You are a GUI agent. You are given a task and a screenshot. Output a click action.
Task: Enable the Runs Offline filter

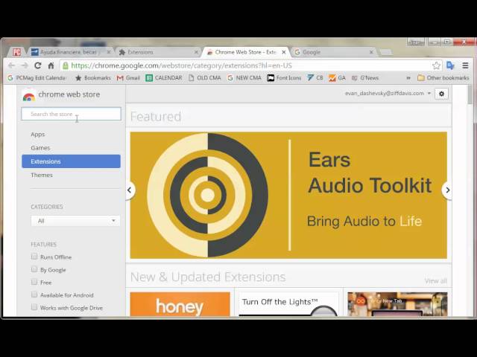coord(34,257)
